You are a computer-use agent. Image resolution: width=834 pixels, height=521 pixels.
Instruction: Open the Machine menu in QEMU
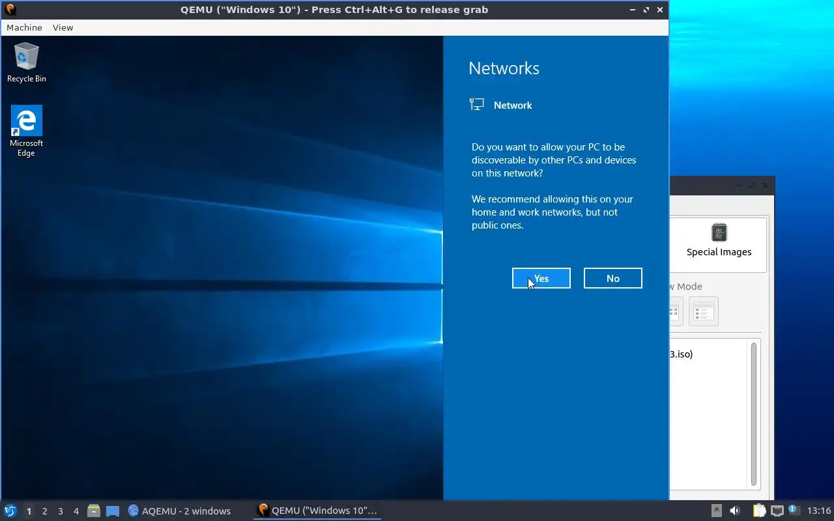(x=24, y=27)
